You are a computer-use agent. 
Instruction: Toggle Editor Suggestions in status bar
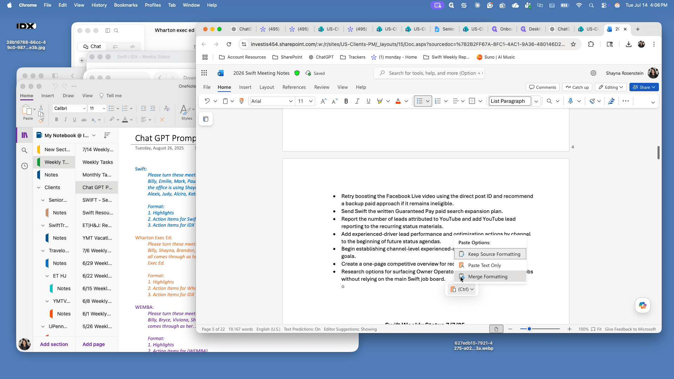coord(350,329)
